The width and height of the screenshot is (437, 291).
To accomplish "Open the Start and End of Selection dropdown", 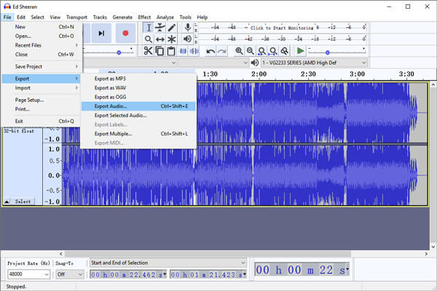I will coord(168,263).
